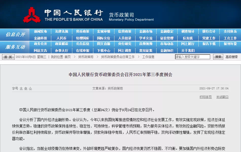The image size is (241, 152).
Task: Click breadcrumb link 货币政策司
Action: pyautogui.click(x=86, y=57)
